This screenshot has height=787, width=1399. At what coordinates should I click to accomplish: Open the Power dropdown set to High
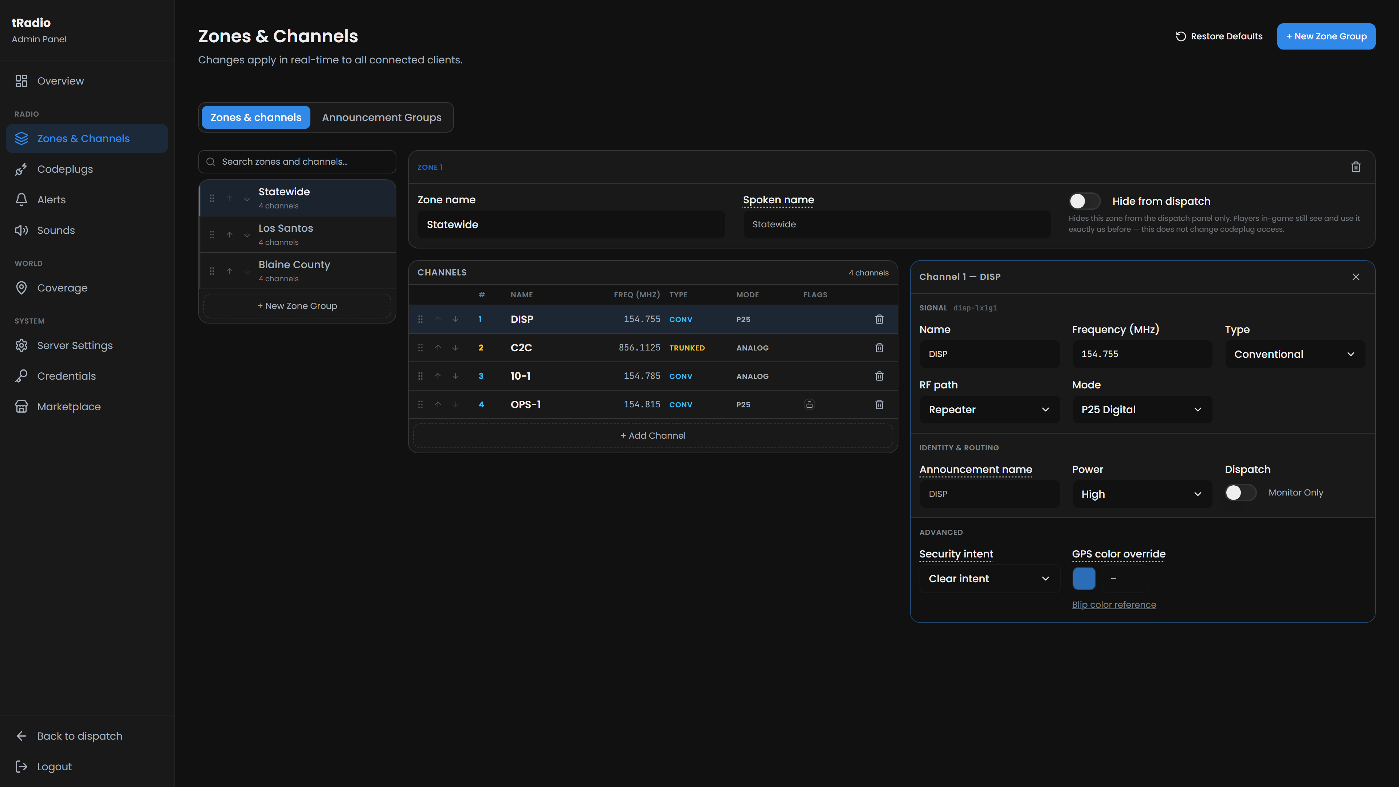[1142, 494]
